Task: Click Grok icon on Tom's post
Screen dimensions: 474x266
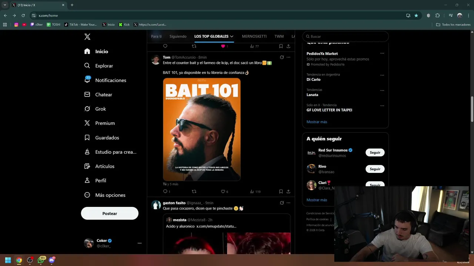Action: click(282, 57)
